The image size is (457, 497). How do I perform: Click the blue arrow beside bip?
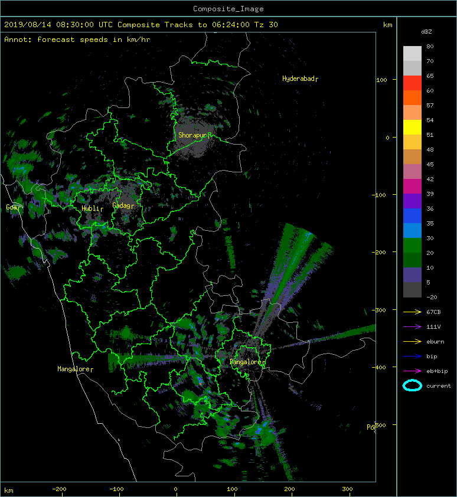click(412, 357)
